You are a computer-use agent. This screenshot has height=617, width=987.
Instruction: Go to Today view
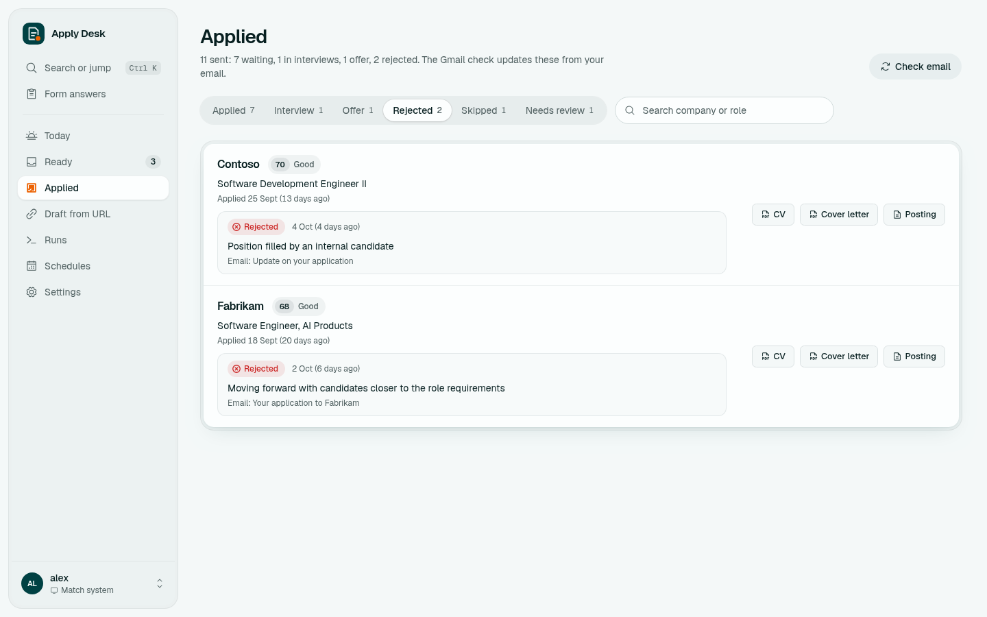pos(93,136)
